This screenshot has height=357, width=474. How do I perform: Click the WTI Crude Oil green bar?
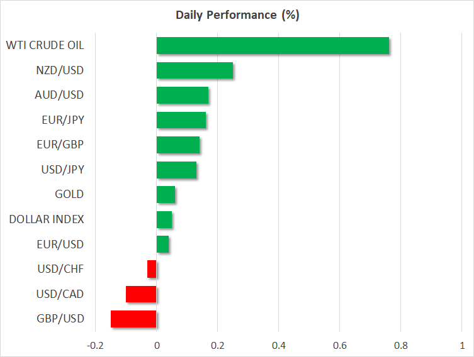272,46
